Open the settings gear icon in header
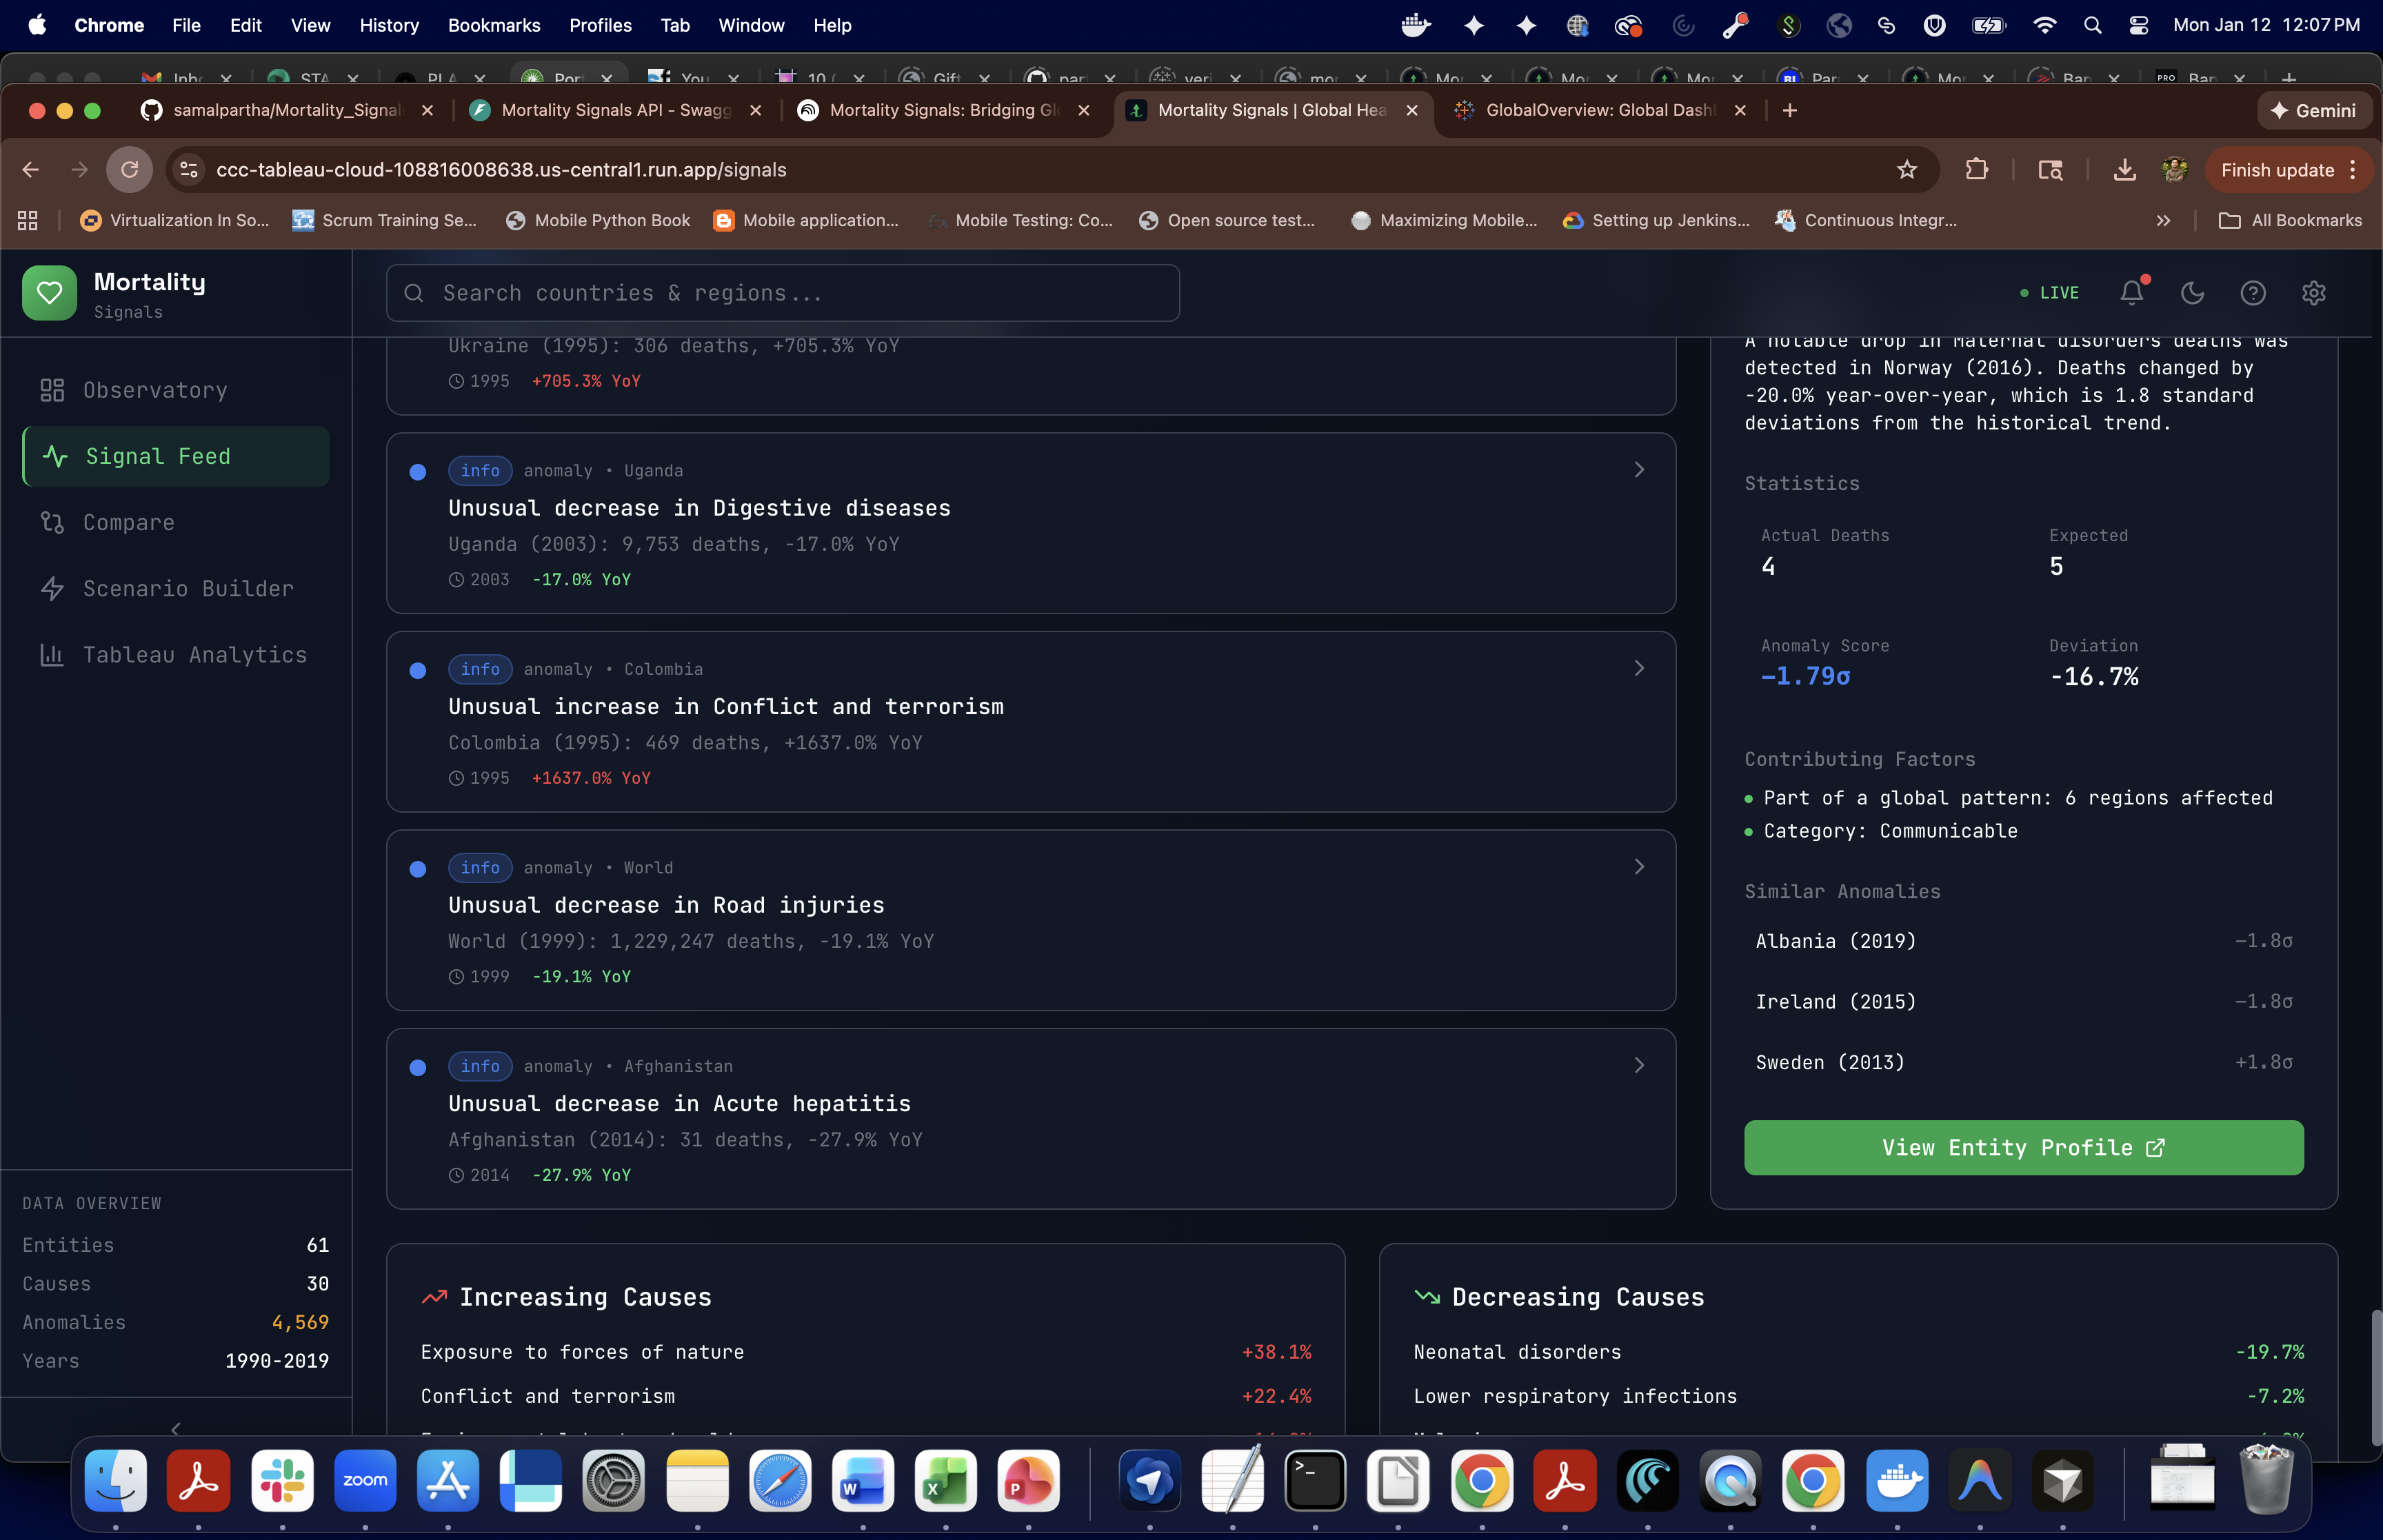The height and width of the screenshot is (1540, 2383). 2313,292
